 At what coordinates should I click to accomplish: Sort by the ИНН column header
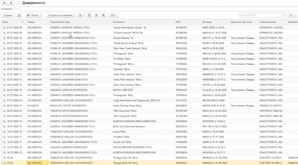click(187, 22)
